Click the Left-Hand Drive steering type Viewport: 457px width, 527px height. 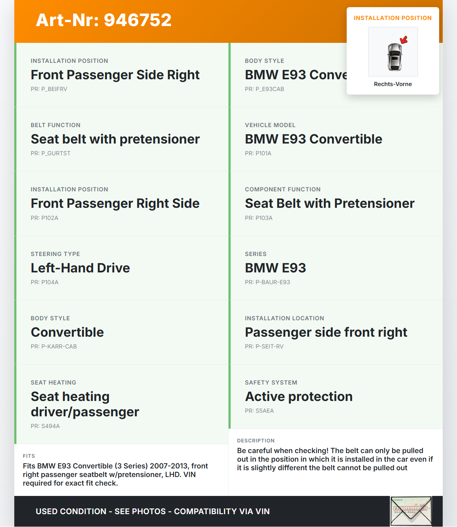(x=80, y=268)
